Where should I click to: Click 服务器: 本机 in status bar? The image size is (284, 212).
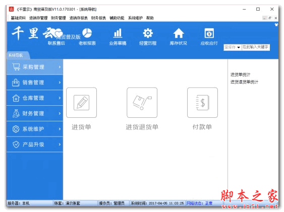click(x=19, y=203)
